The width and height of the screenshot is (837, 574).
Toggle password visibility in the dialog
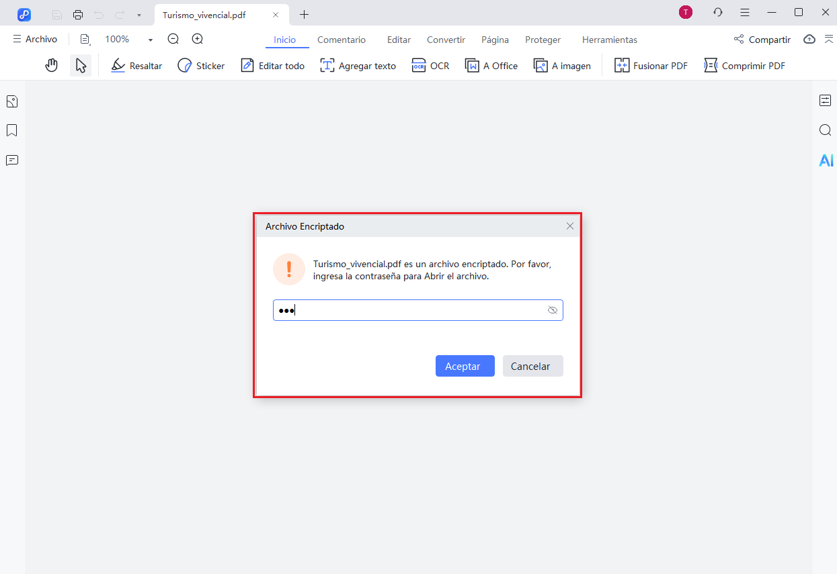coord(552,309)
